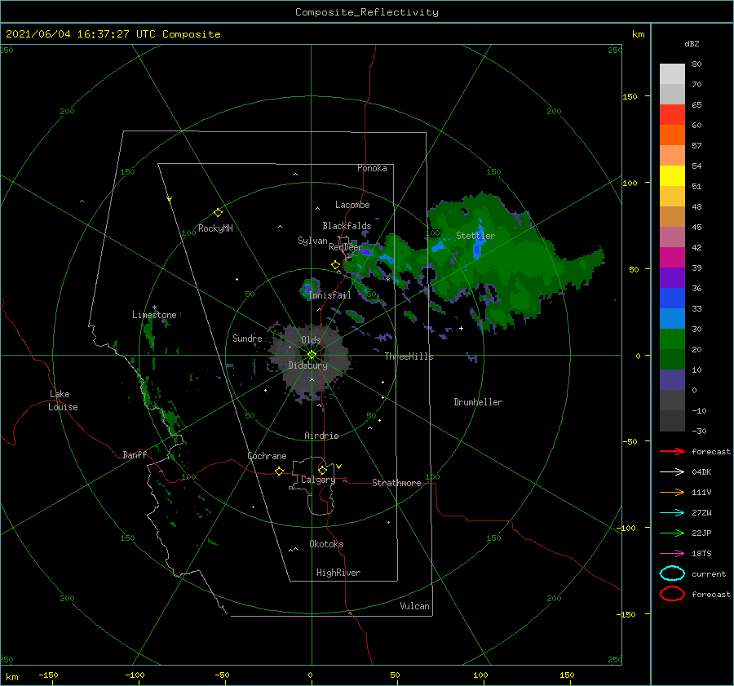Viewport: 734px width, 686px height.
Task: Click the white 04DK arrow in legend
Action: point(672,472)
